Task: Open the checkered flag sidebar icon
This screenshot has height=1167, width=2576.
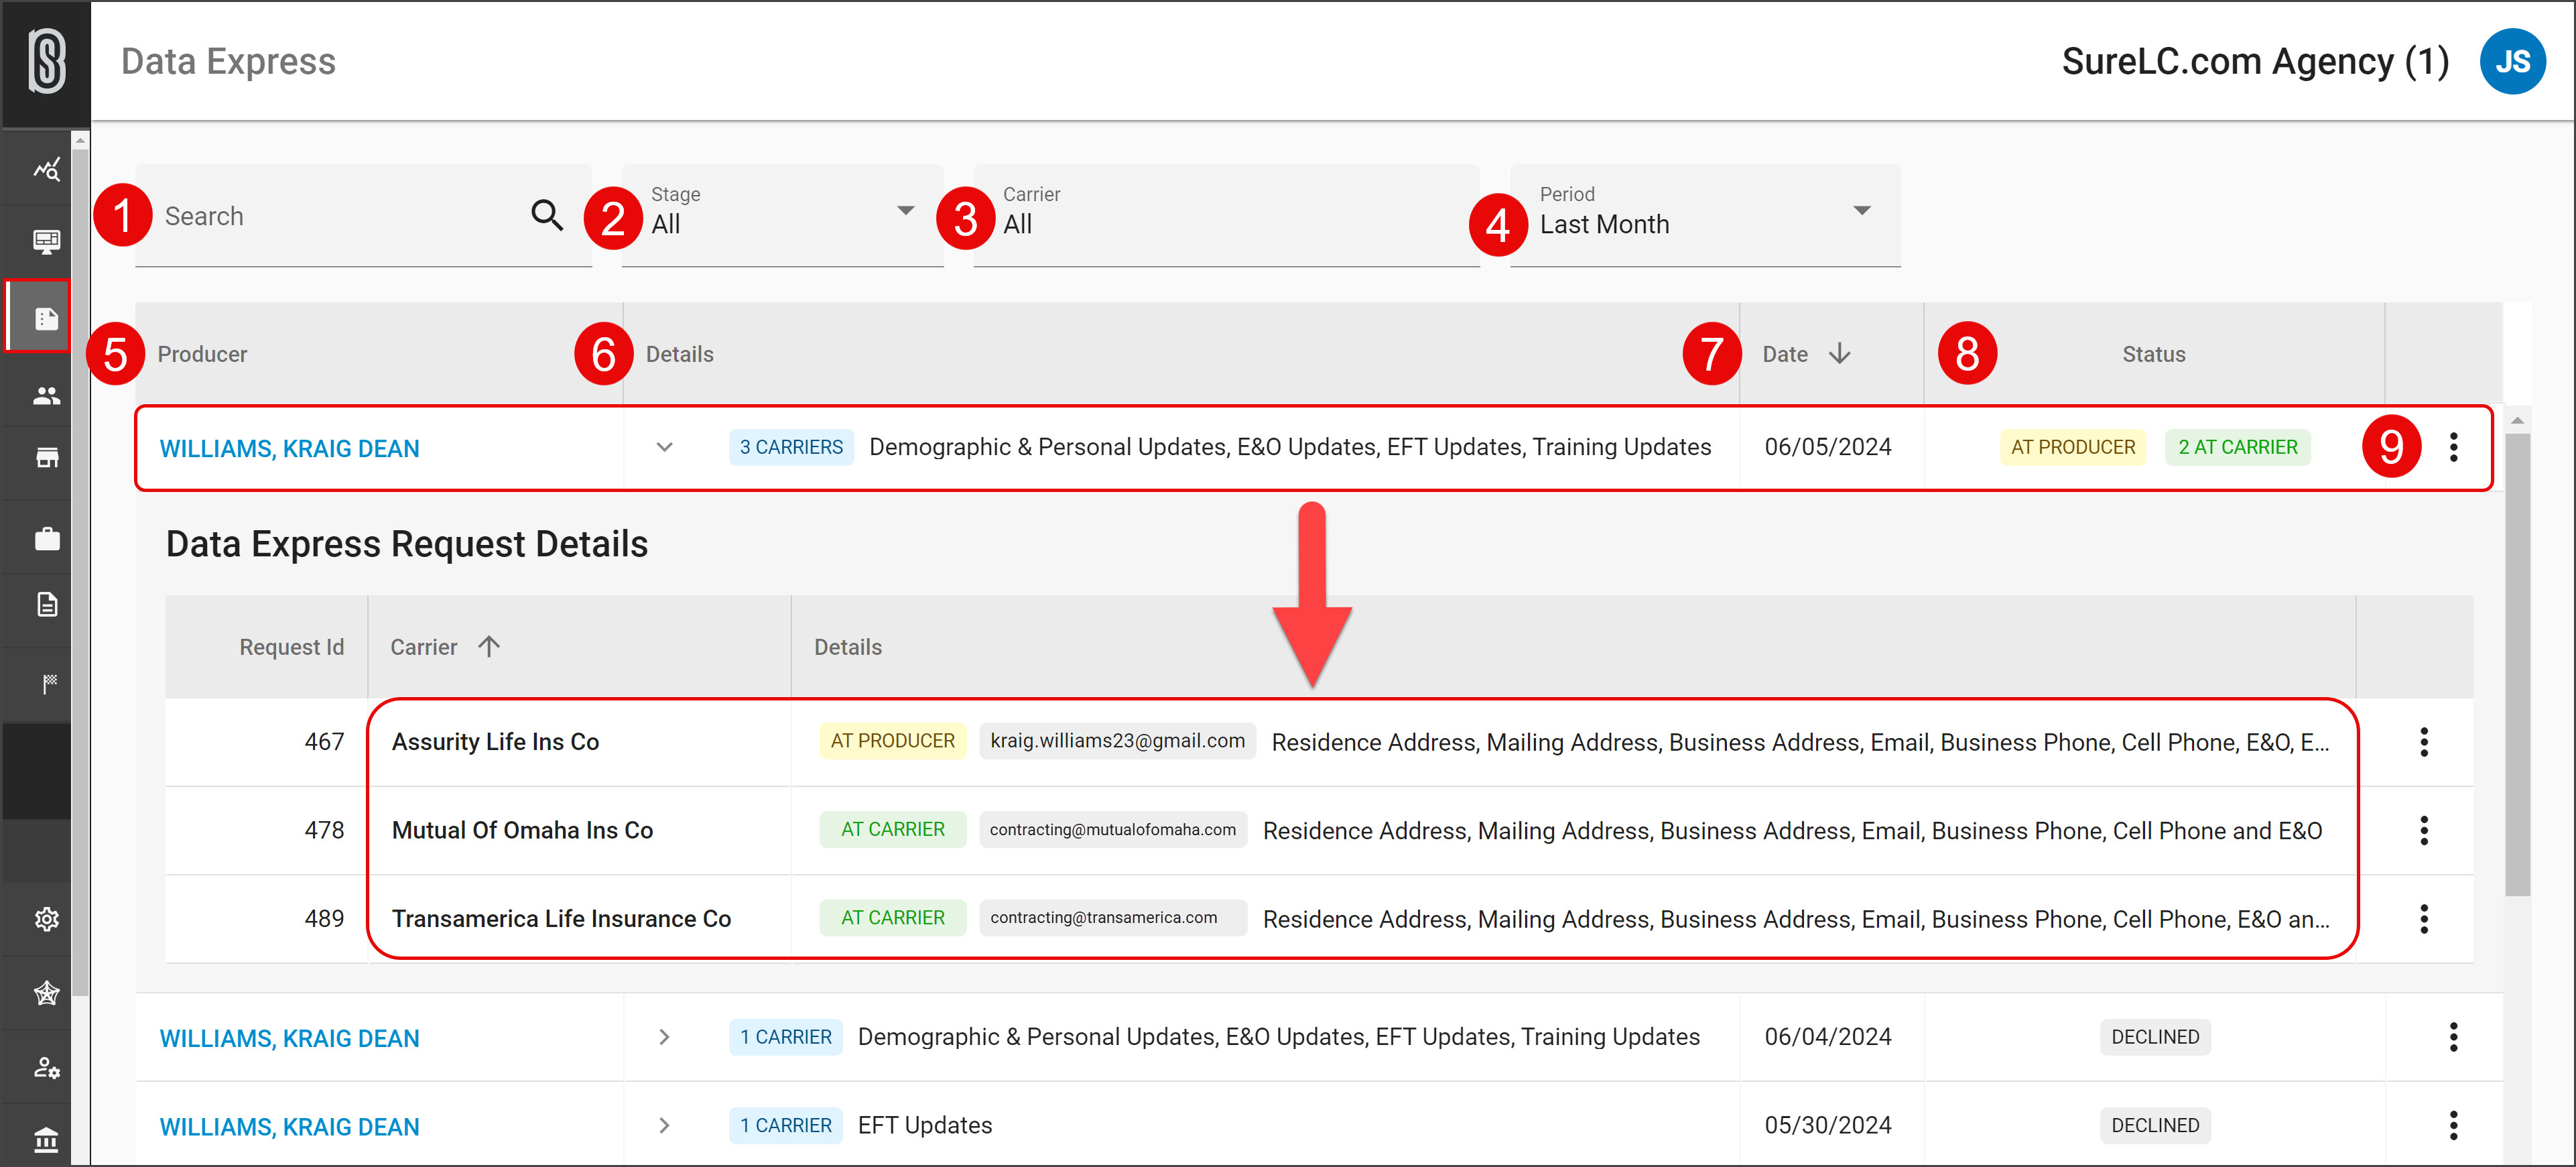Action: pyautogui.click(x=46, y=683)
